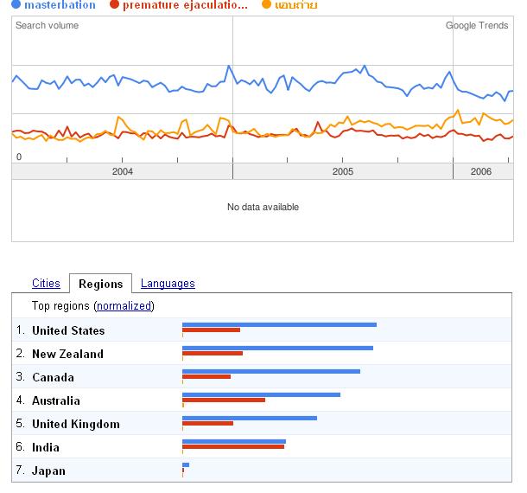
Task: Switch to the Languages tab
Action: (x=168, y=284)
